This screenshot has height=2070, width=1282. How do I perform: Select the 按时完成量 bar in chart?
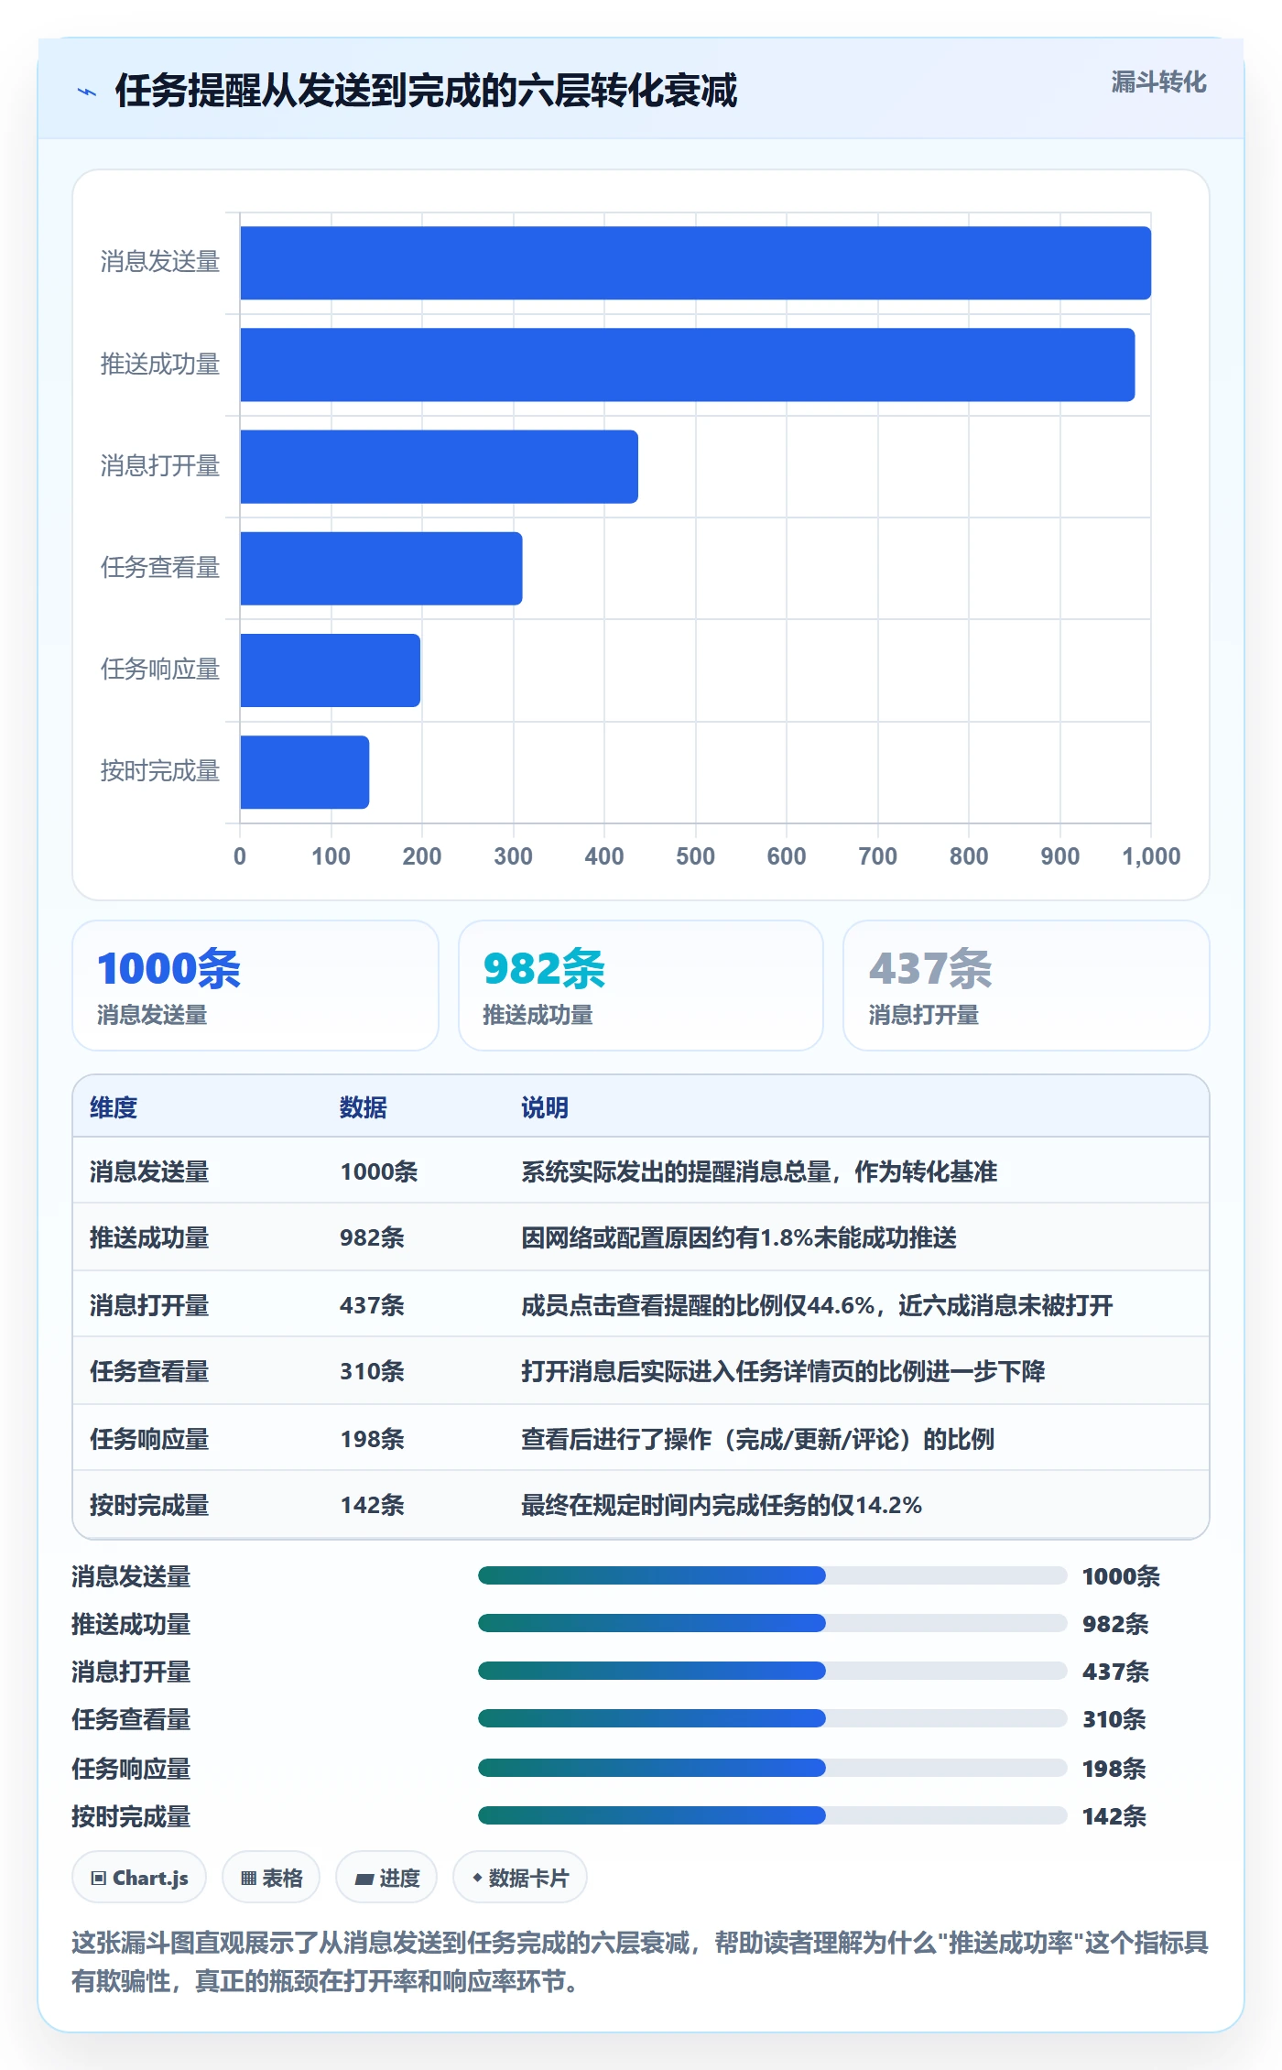(304, 771)
